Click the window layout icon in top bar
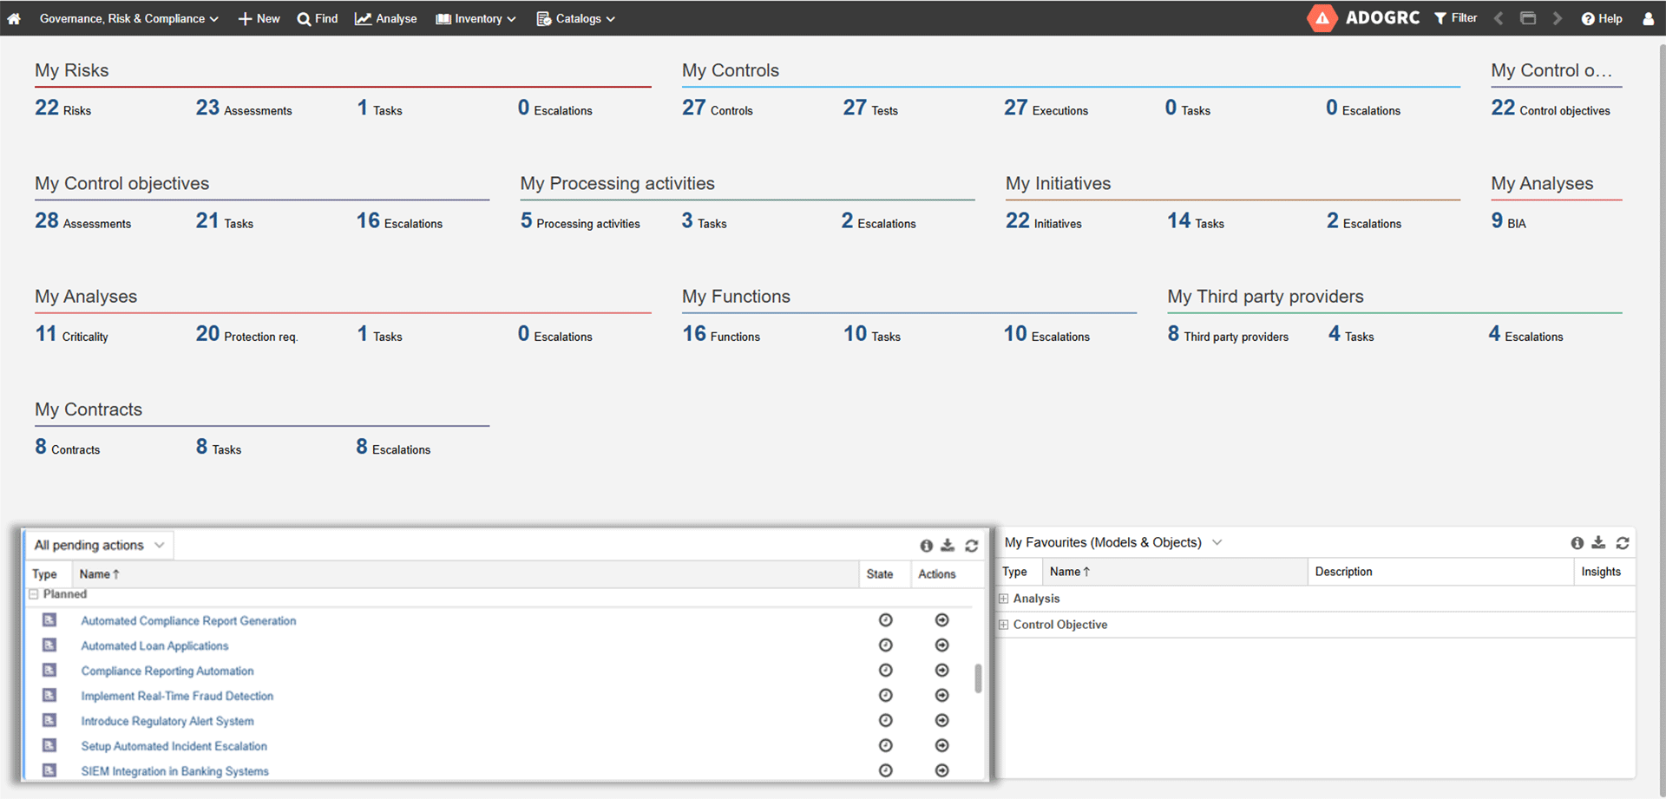 point(1528,18)
